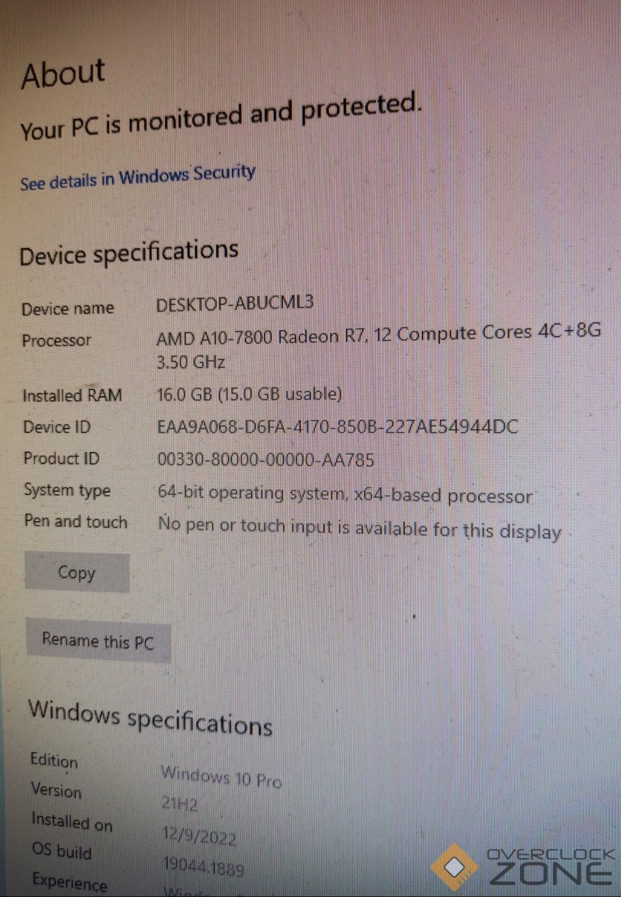Click the 64-bit operating system type text

tap(345, 494)
